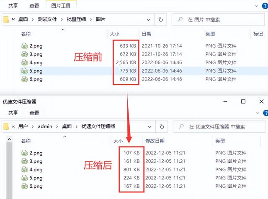Open 查看 tab in 优速文件压缩器 window
The width and height of the screenshot is (268, 199).
[x=34, y=113]
